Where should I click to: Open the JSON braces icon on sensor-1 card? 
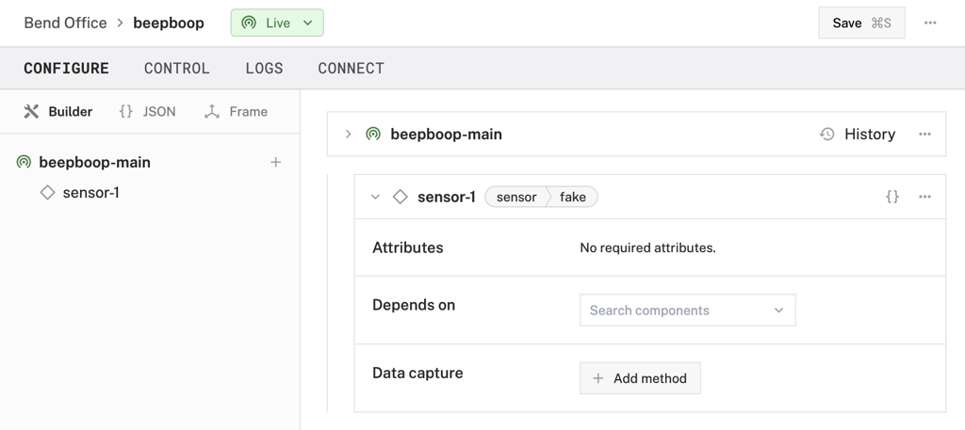coord(891,197)
